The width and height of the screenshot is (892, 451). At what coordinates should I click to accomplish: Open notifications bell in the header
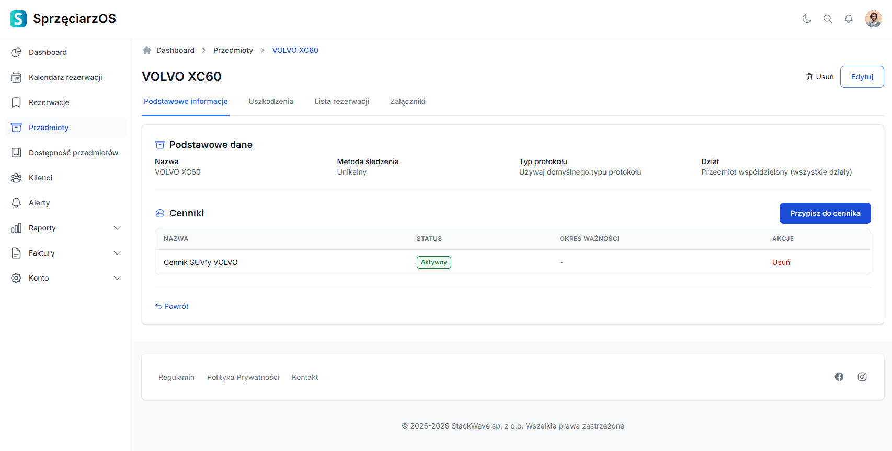tap(849, 19)
